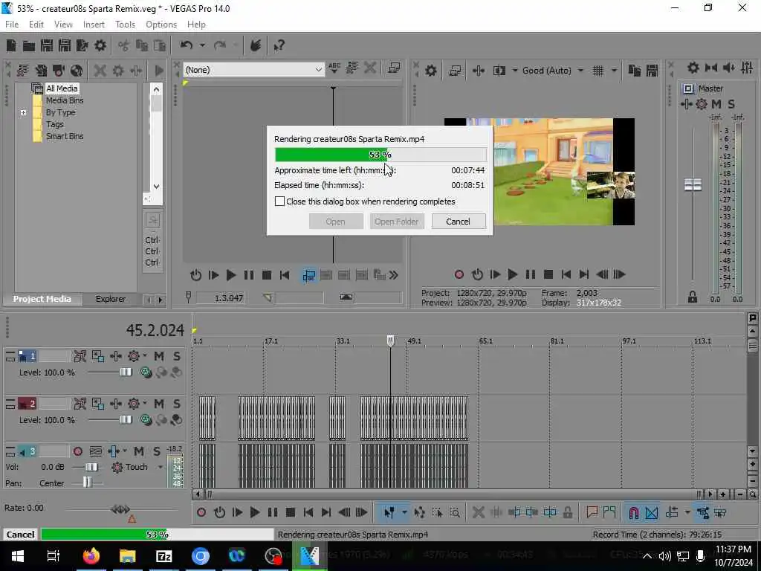Screen dimensions: 761x571
Task: Cancel rendering in the render dialog
Action: [458, 222]
